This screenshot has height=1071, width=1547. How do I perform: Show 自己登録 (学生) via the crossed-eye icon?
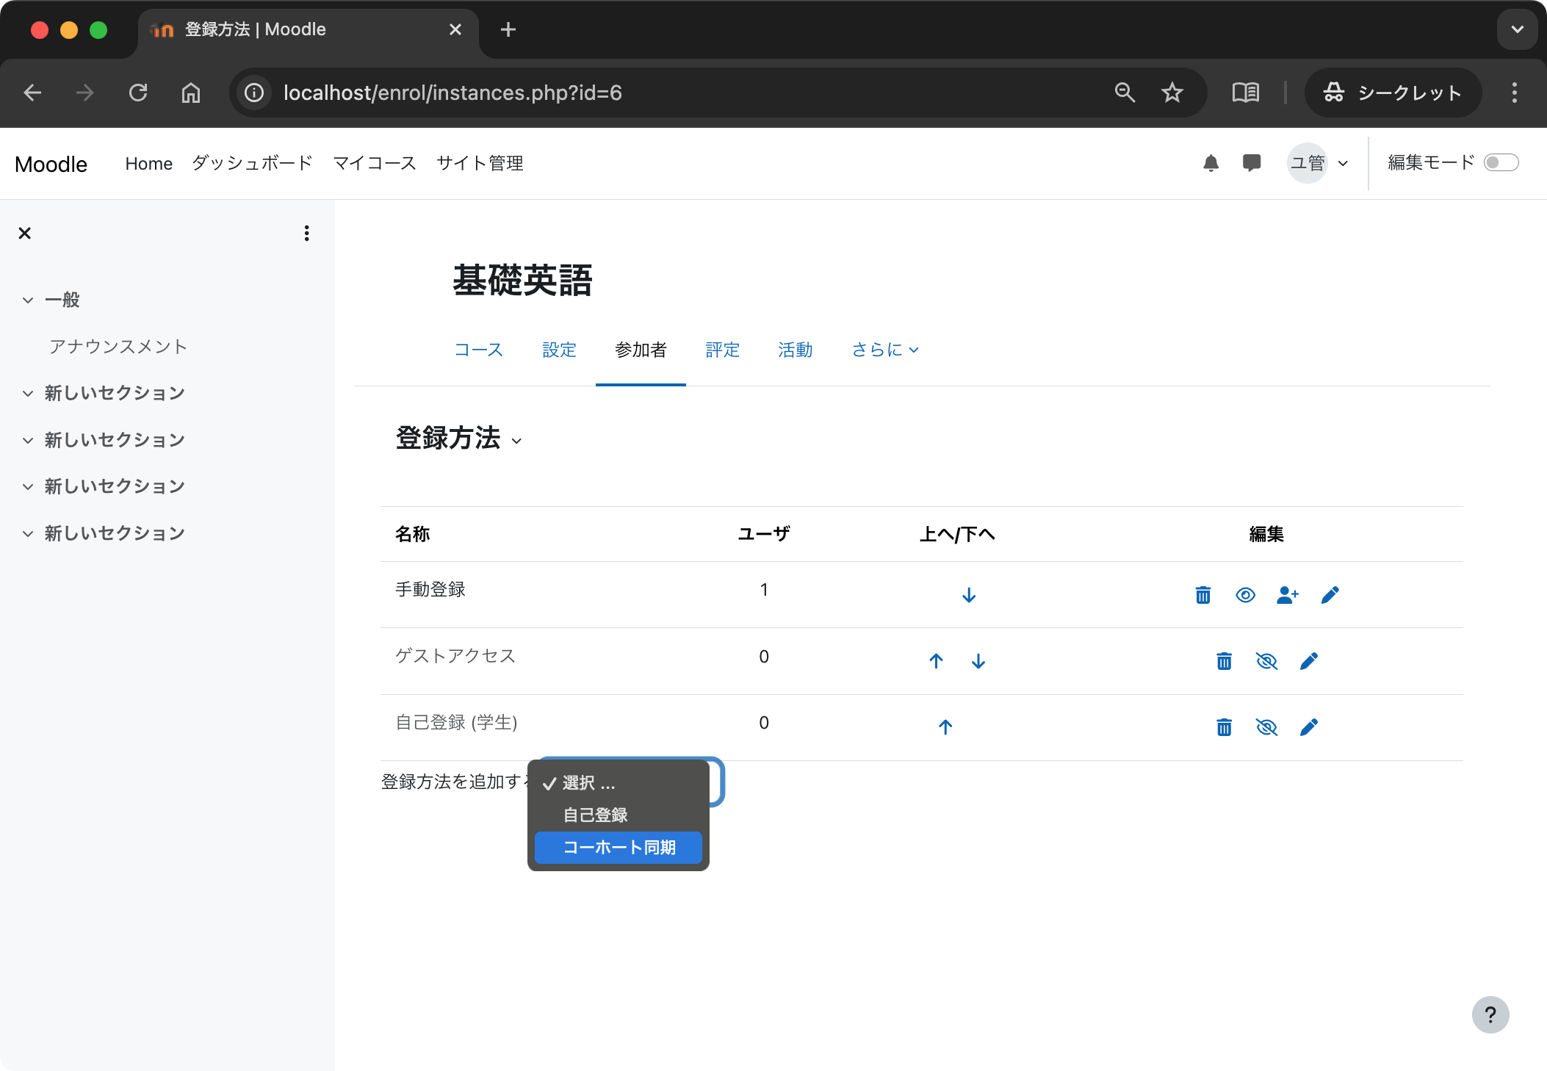point(1267,727)
